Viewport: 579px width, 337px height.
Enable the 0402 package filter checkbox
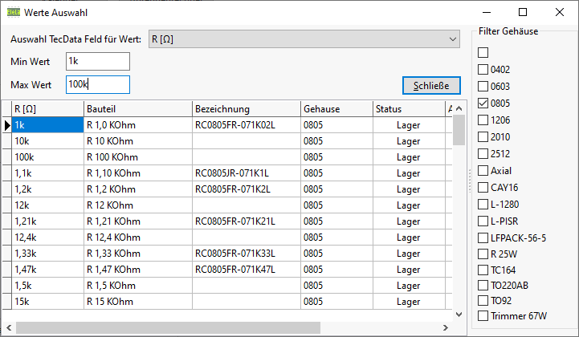483,70
